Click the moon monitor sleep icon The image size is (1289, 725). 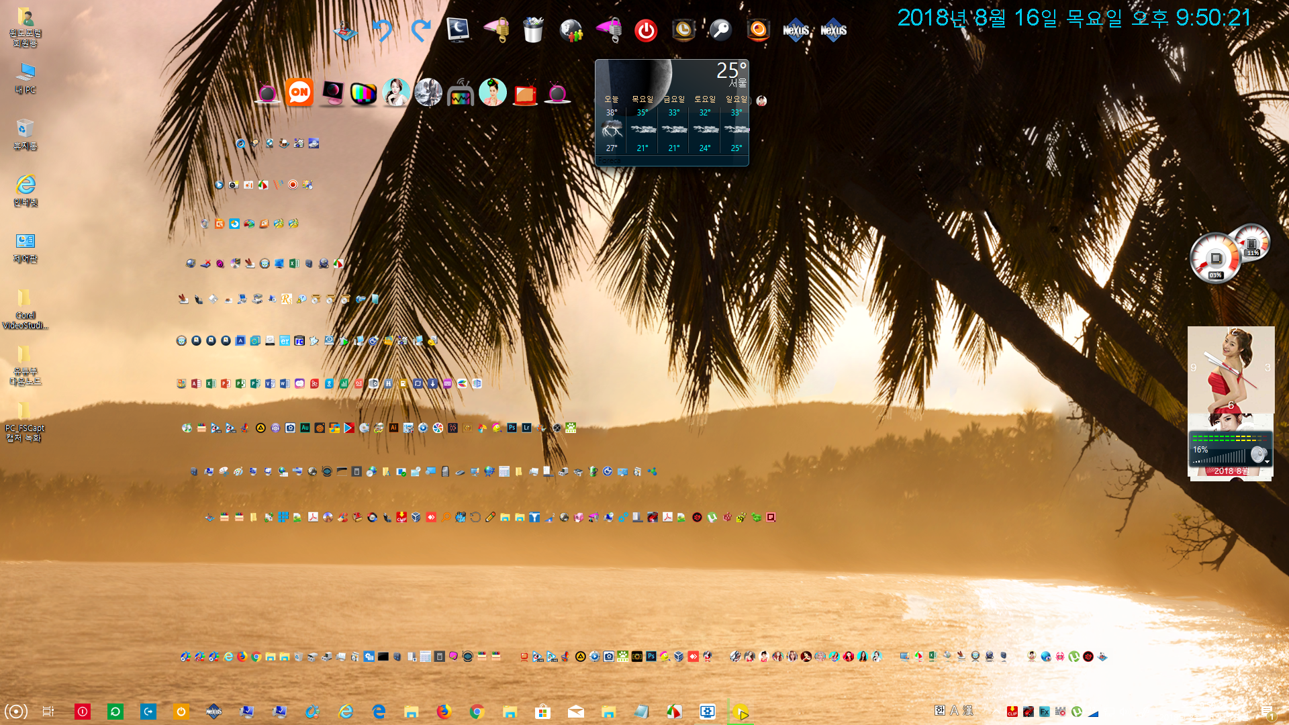[458, 30]
